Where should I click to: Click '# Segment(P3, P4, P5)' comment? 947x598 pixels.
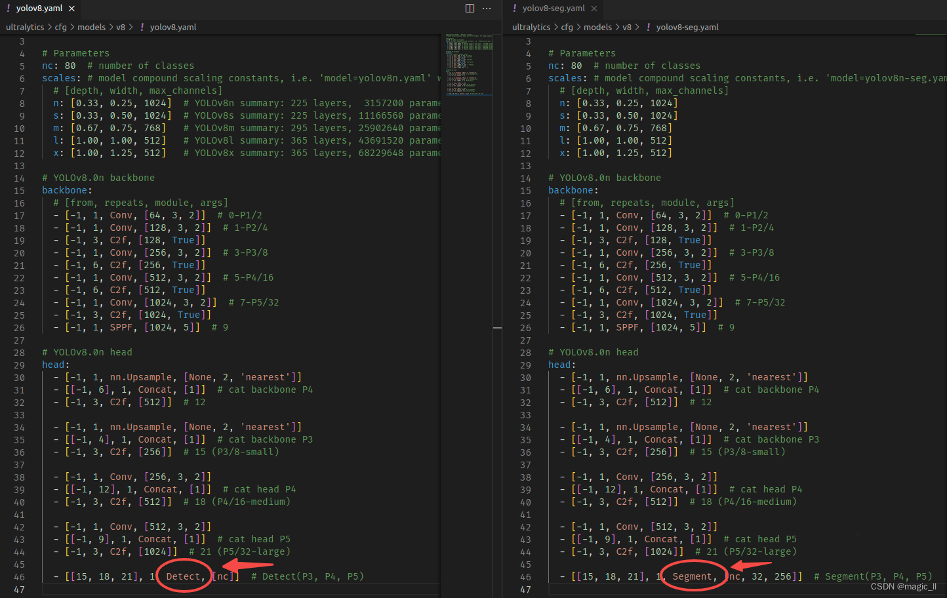click(x=873, y=576)
